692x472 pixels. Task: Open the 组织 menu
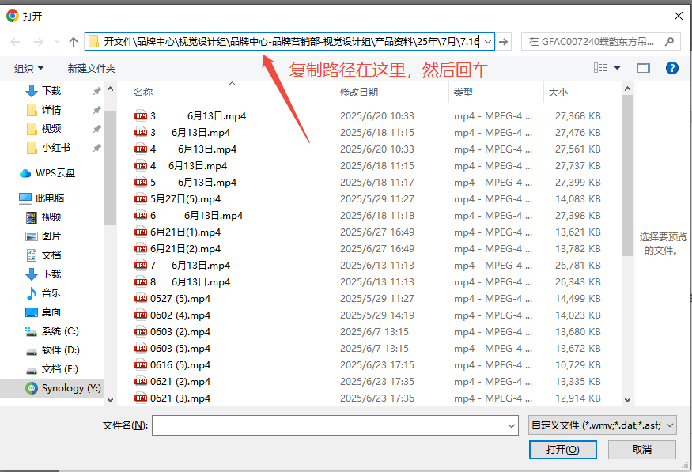[x=29, y=69]
